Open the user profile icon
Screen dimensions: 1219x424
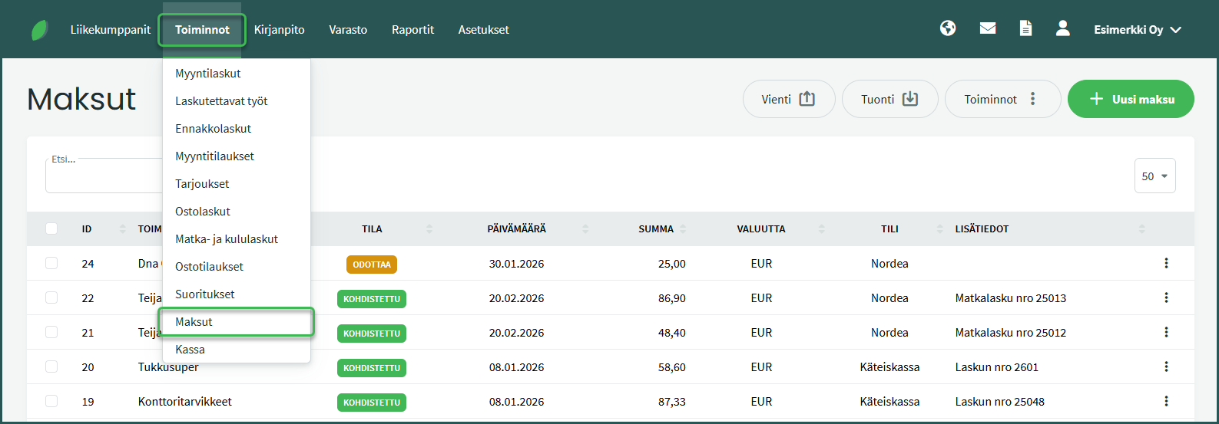(1063, 28)
